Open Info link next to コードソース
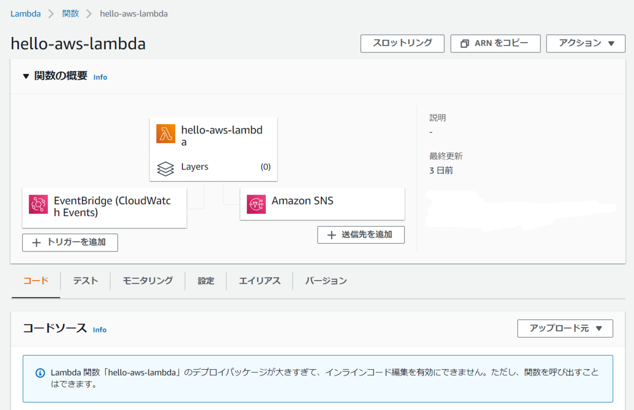The height and width of the screenshot is (410, 634). coord(100,330)
